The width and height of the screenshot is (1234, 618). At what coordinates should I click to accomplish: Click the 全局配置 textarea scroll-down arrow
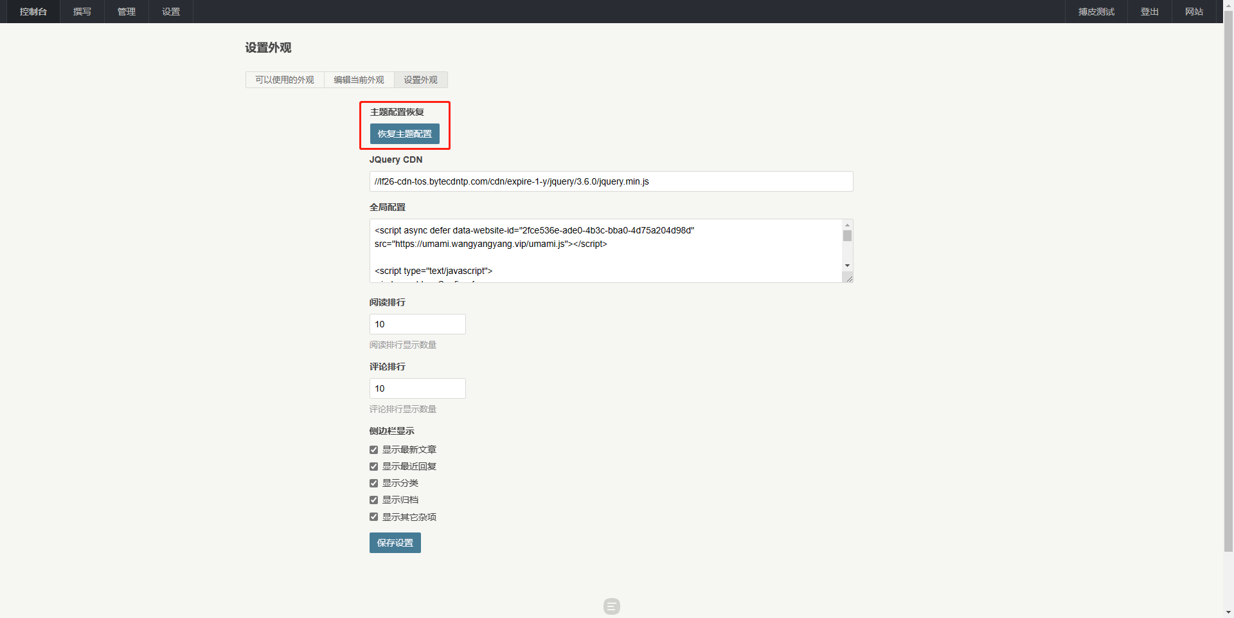(x=848, y=266)
